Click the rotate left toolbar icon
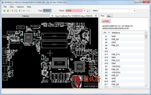This screenshot has width=151, height=95. [x=4, y=11]
